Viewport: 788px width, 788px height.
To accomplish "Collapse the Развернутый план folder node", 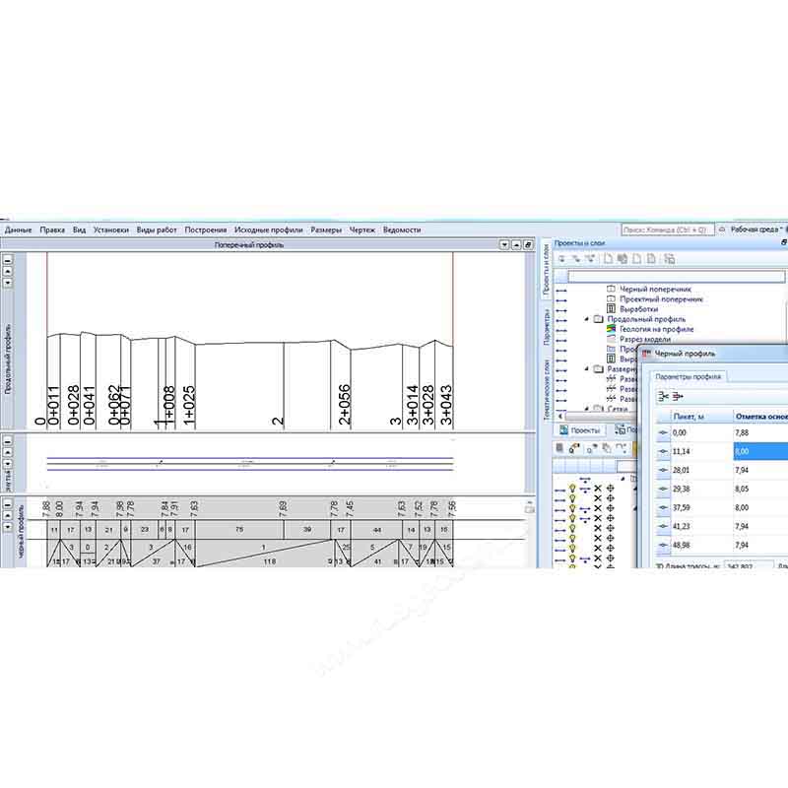I will 586,369.
